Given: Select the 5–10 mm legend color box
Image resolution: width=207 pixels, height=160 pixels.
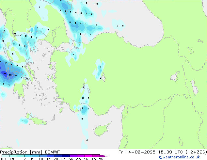Looking at the screenshot, I should click(36, 156).
